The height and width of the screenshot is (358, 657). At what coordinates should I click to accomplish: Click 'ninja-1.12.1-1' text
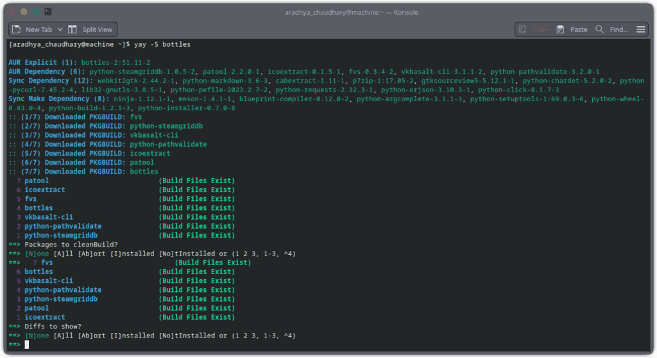coord(142,99)
